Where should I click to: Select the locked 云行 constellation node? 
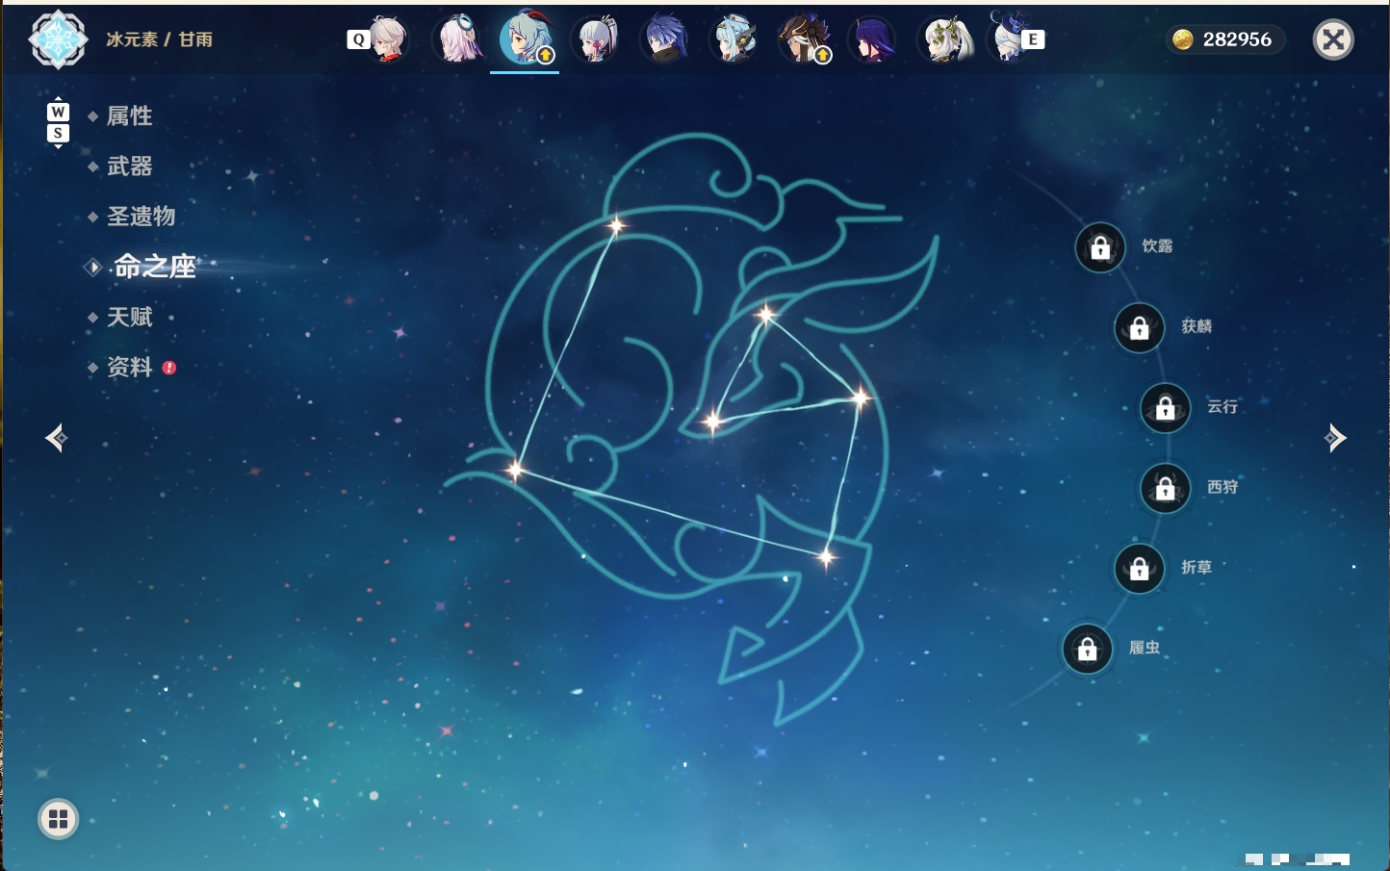point(1166,408)
